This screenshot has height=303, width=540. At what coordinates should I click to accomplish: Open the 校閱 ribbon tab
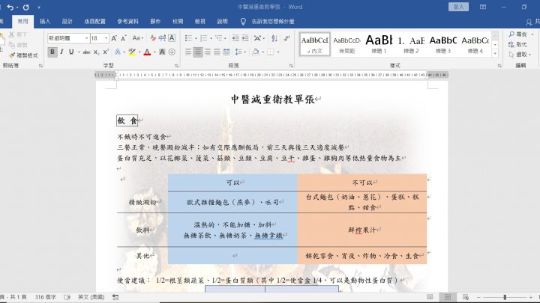[177, 21]
